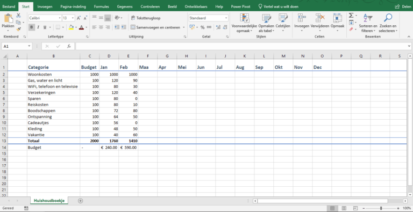Switch to the Formules tab
The width and height of the screenshot is (413, 212).
[102, 6]
